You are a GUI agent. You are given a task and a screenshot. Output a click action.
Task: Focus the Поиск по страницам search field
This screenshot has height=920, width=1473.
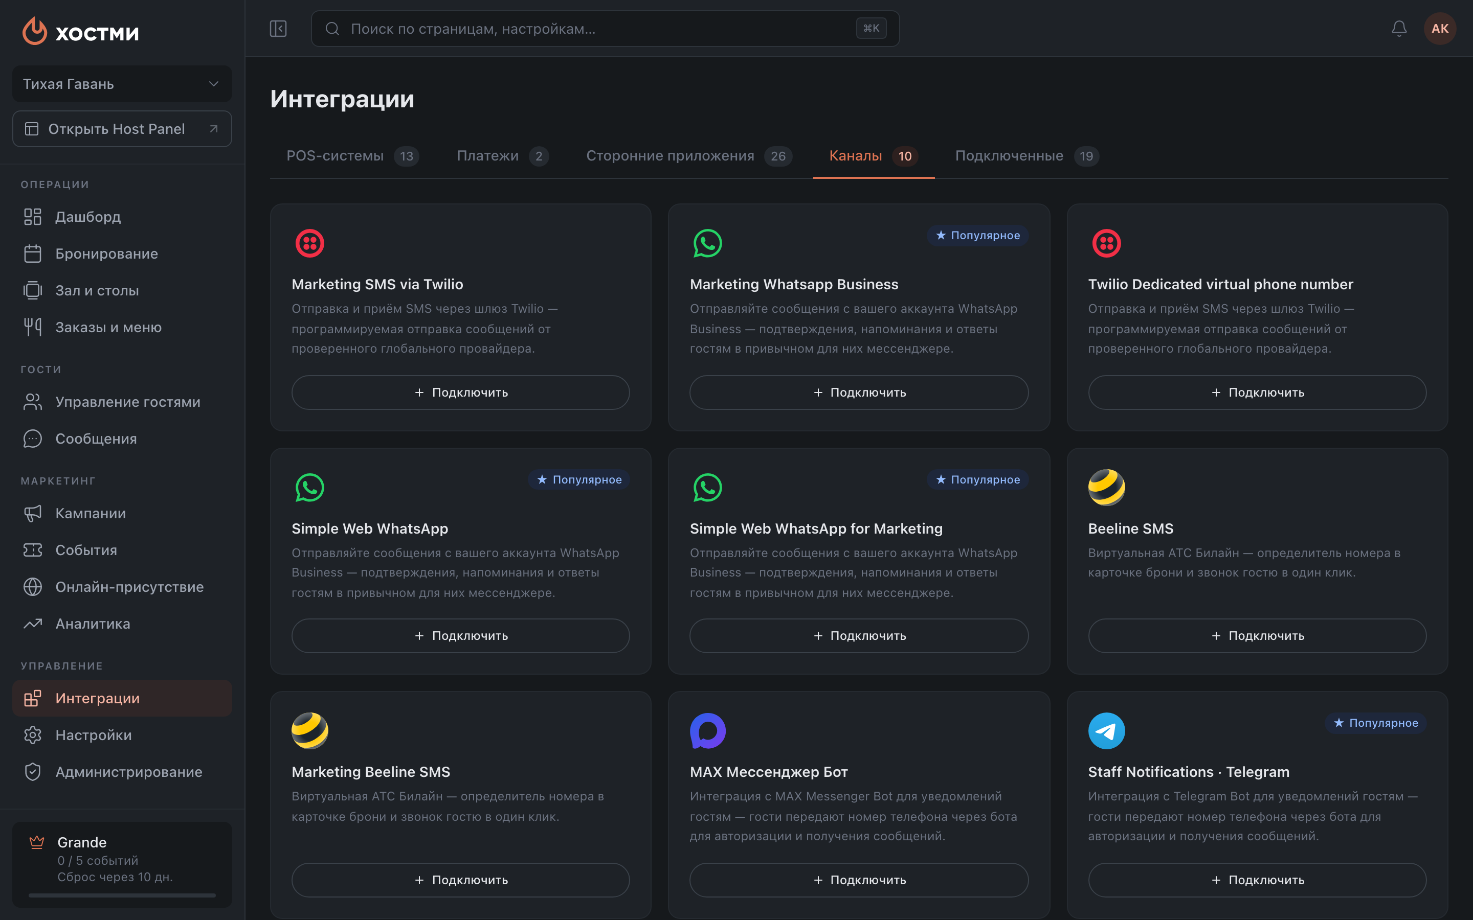pos(605,29)
